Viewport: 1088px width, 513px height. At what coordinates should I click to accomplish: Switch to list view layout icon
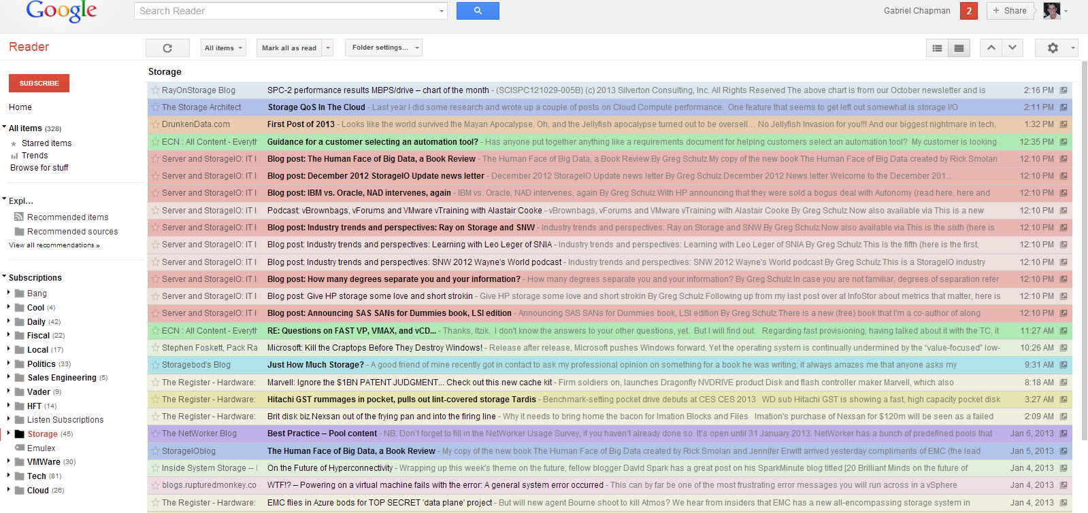[937, 48]
